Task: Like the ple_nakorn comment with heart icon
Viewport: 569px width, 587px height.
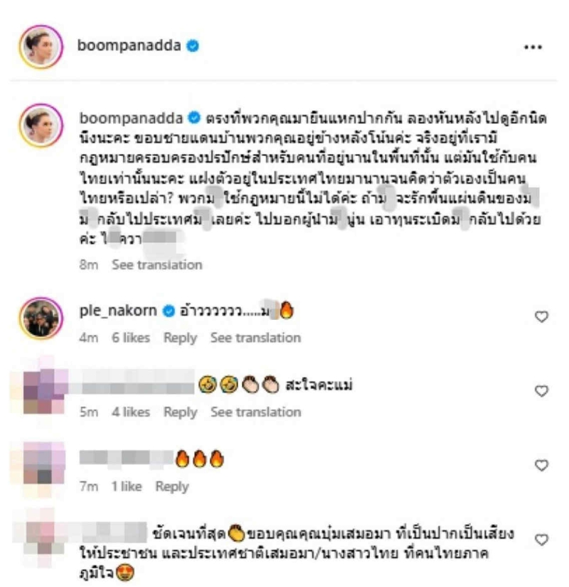Action: [541, 317]
